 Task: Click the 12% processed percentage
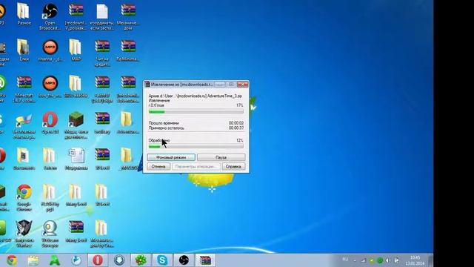(240, 140)
